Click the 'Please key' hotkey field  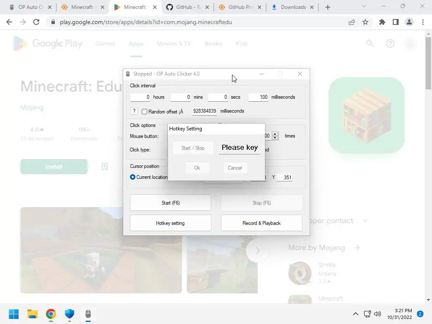(x=240, y=148)
